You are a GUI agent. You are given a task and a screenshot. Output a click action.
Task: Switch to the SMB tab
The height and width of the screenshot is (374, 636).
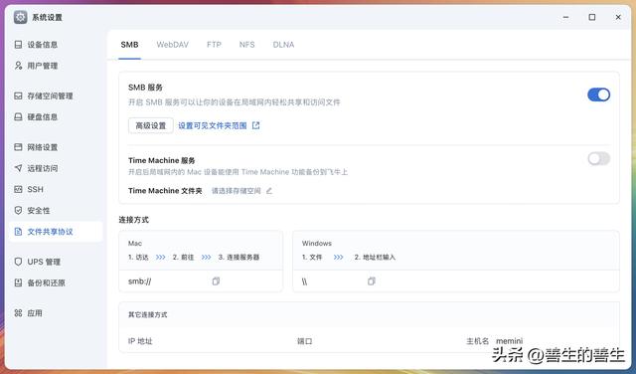pyautogui.click(x=129, y=45)
